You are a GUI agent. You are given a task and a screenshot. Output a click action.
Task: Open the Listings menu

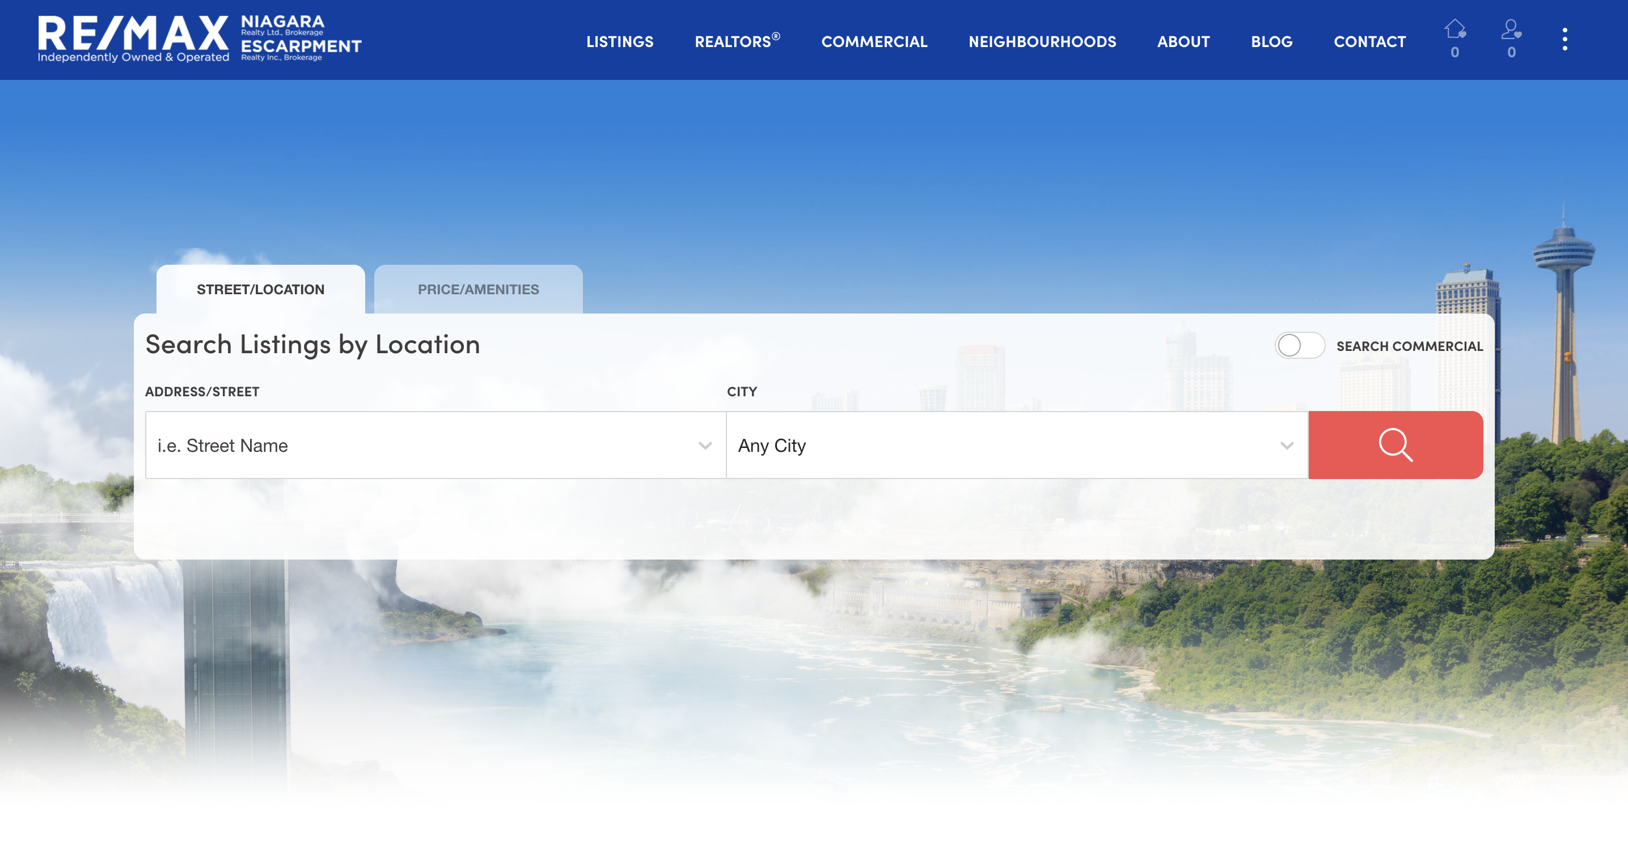[619, 42]
